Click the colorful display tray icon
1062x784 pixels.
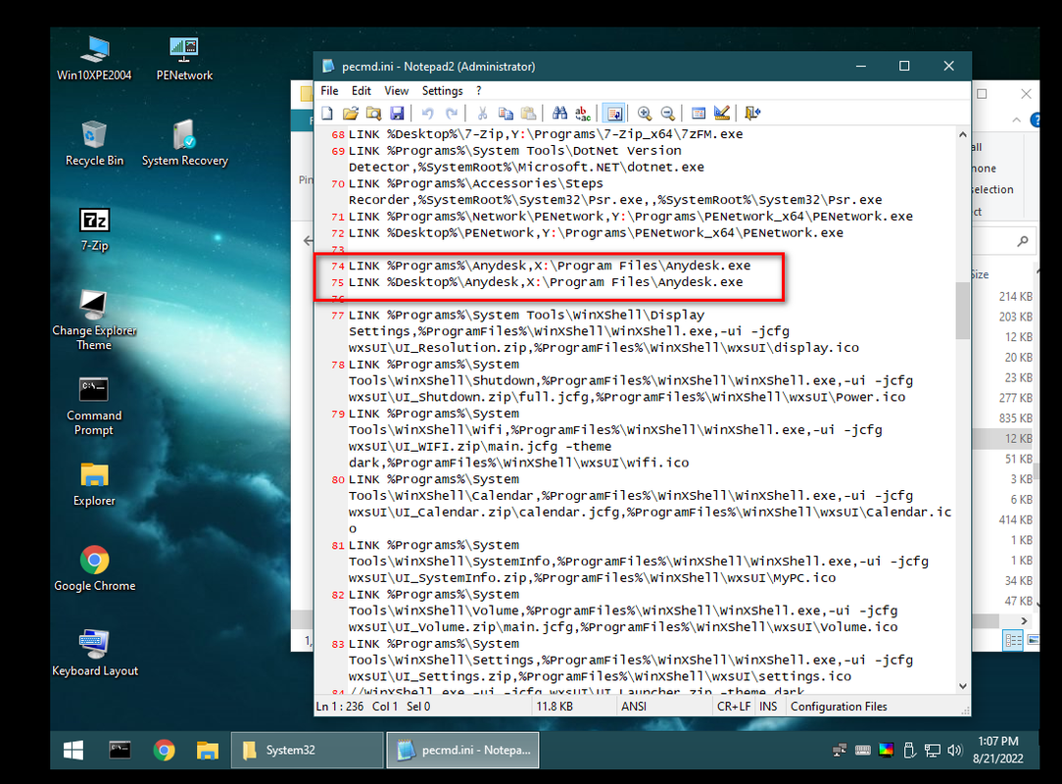coord(886,750)
